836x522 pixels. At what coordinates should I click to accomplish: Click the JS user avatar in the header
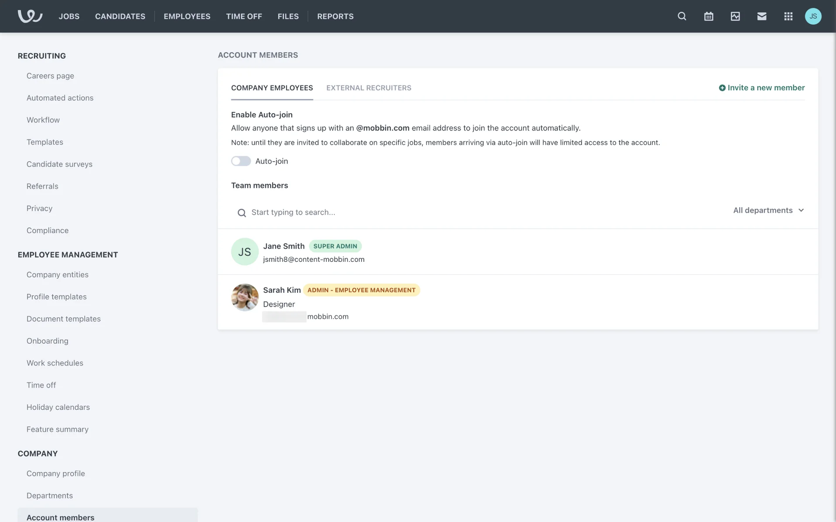click(813, 16)
